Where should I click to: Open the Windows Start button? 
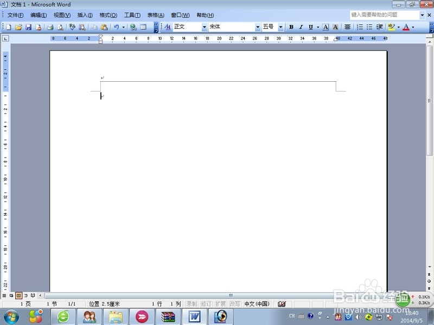(x=11, y=317)
